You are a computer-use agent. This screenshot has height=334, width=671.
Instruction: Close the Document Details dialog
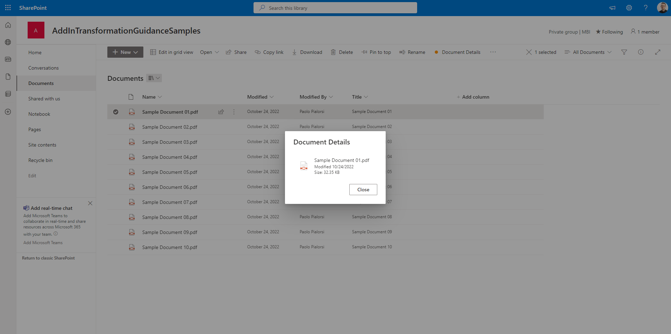(363, 190)
